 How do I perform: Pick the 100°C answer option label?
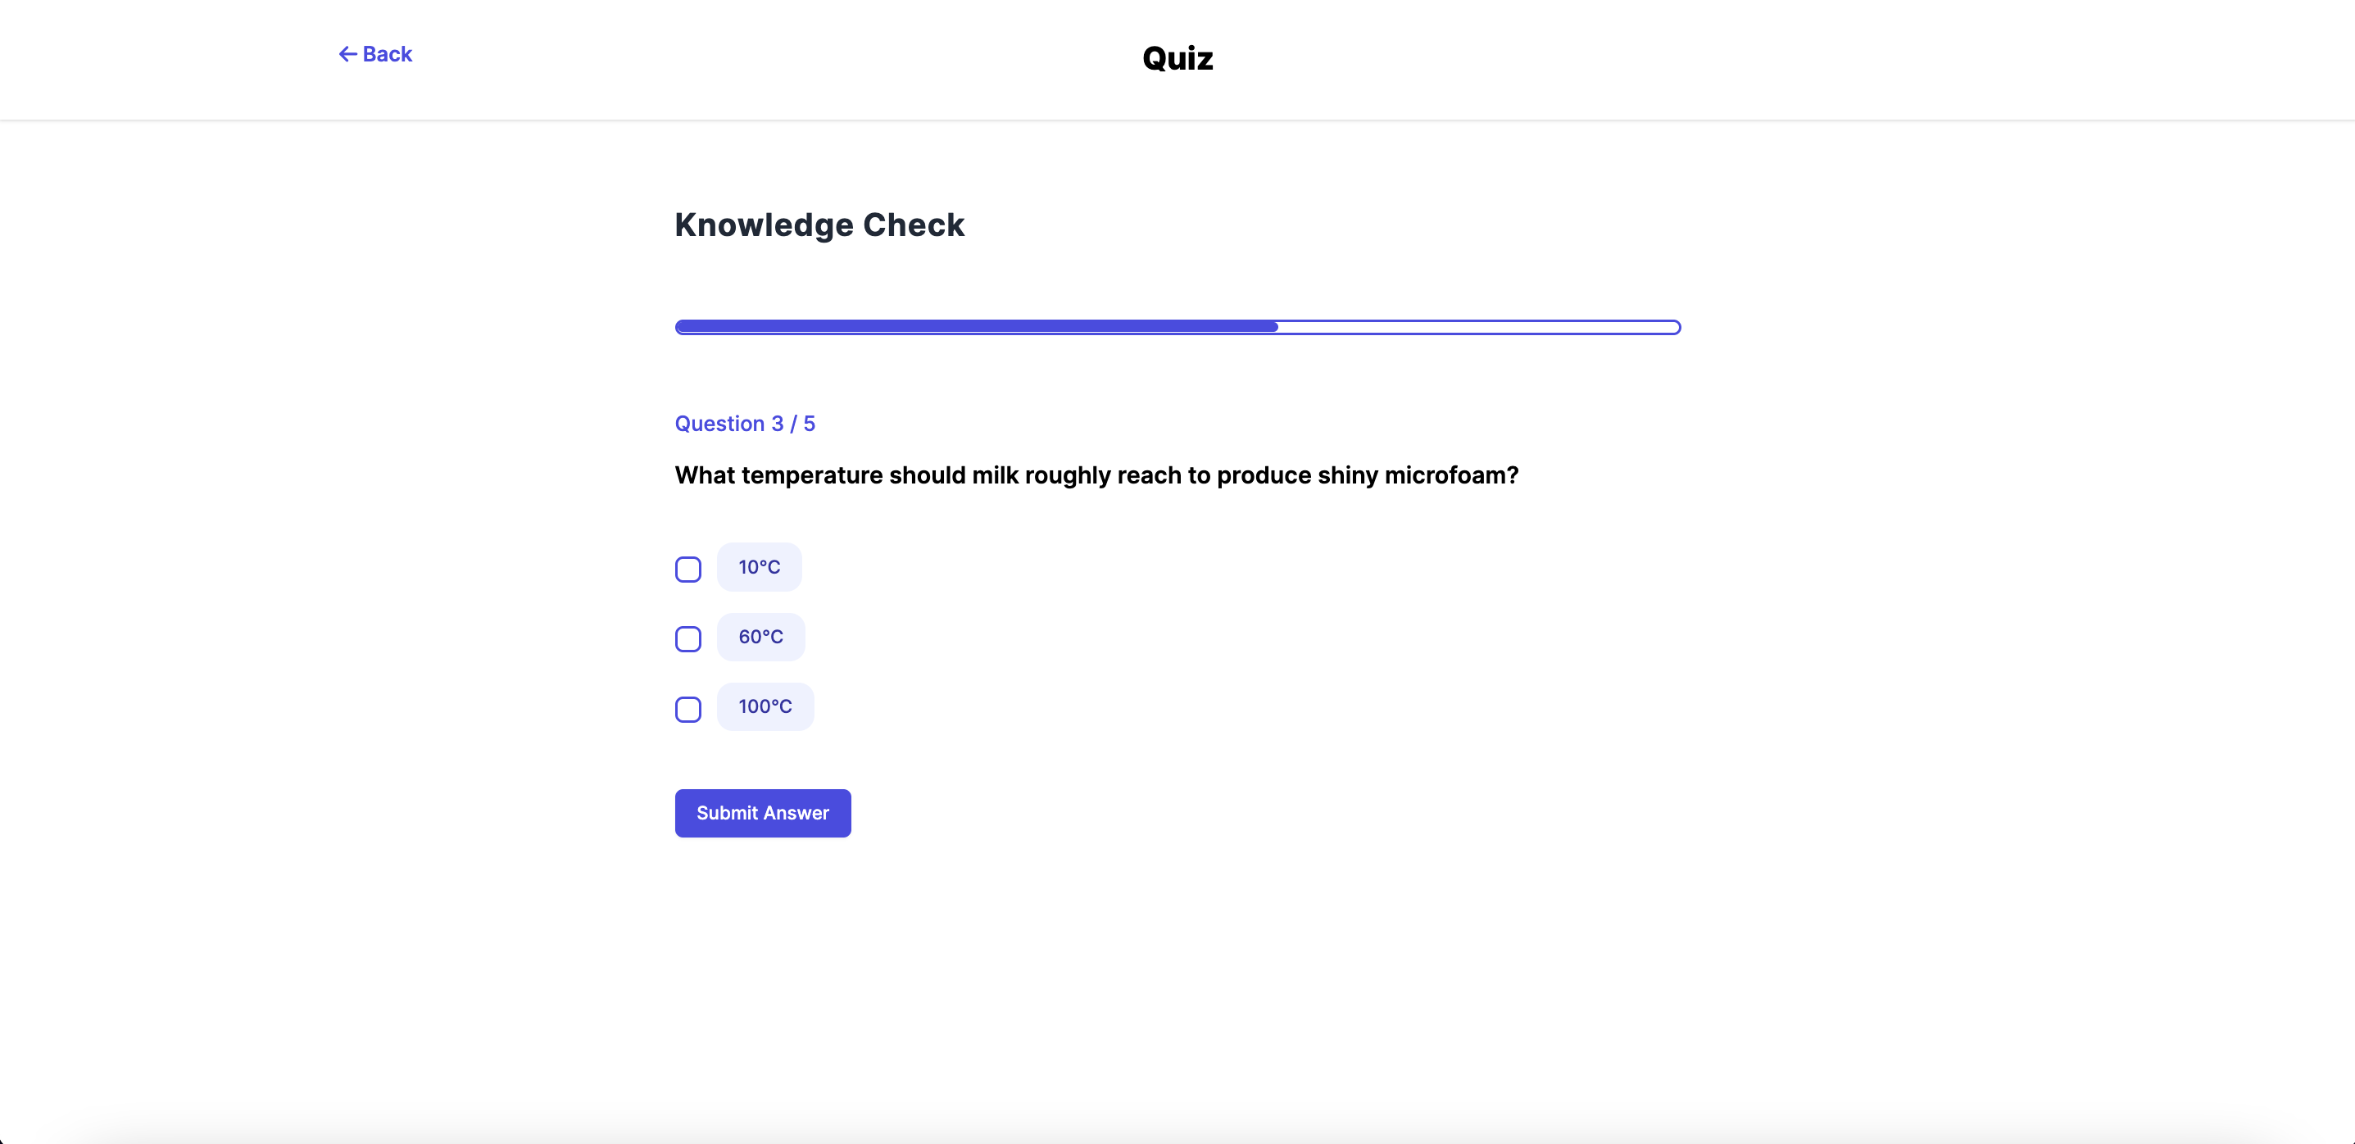tap(765, 706)
